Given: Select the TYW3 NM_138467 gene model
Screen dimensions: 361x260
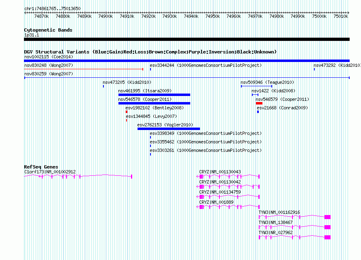Looking at the screenshot, I should 295,227.
